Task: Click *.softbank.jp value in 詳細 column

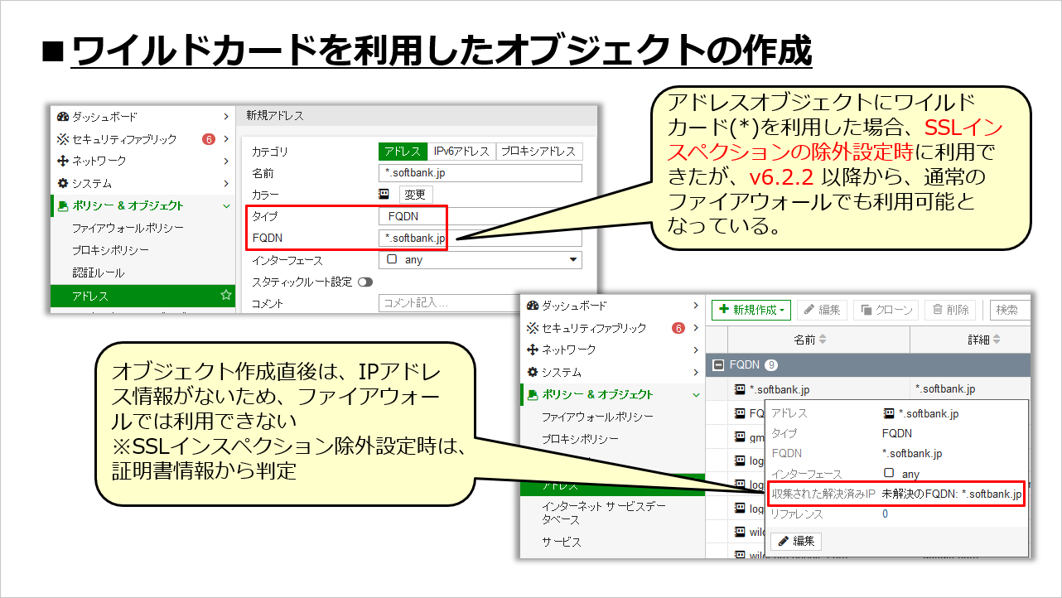Action: tap(945, 388)
